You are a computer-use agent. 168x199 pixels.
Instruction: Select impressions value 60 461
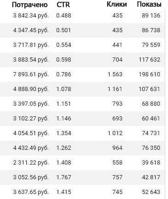[x=151, y=119]
